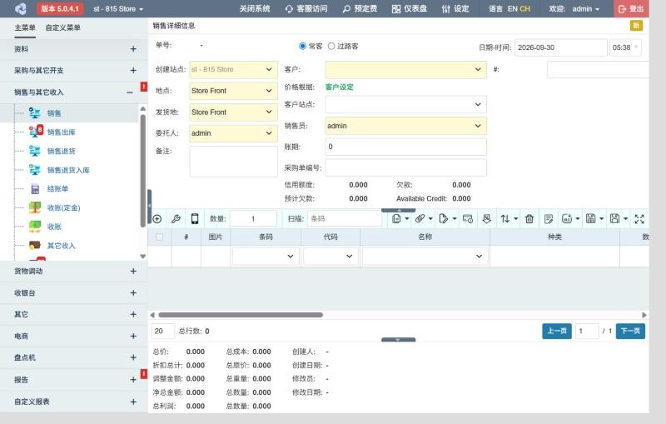
Task: Click the yellow 新 new badge icon
Action: pos(636,26)
